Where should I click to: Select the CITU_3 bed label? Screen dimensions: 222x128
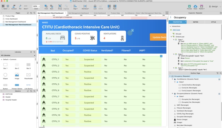click(x=55, y=72)
